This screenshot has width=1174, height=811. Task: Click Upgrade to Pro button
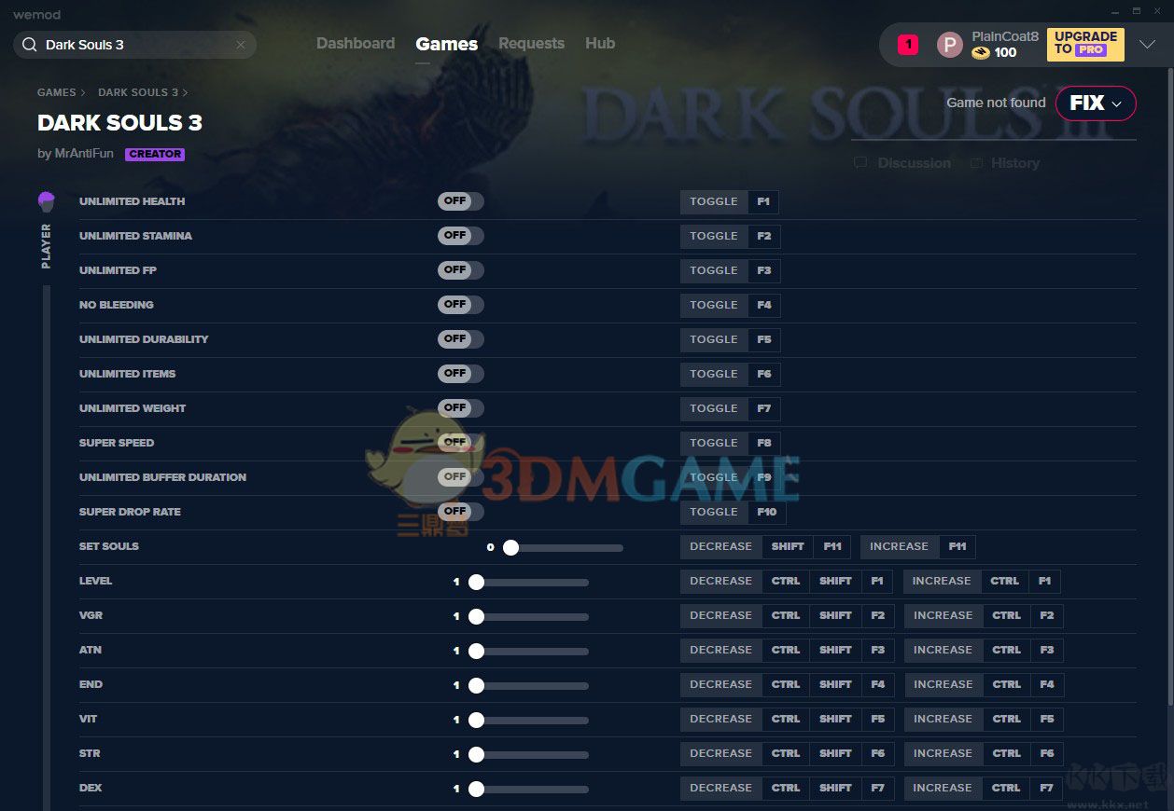(1085, 44)
